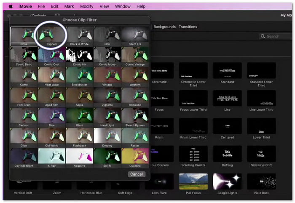Select the Flashback filter

[79, 138]
